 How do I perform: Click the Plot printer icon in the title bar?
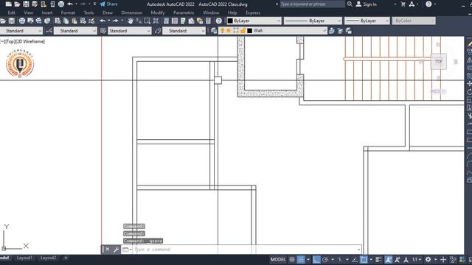coord(61,4)
